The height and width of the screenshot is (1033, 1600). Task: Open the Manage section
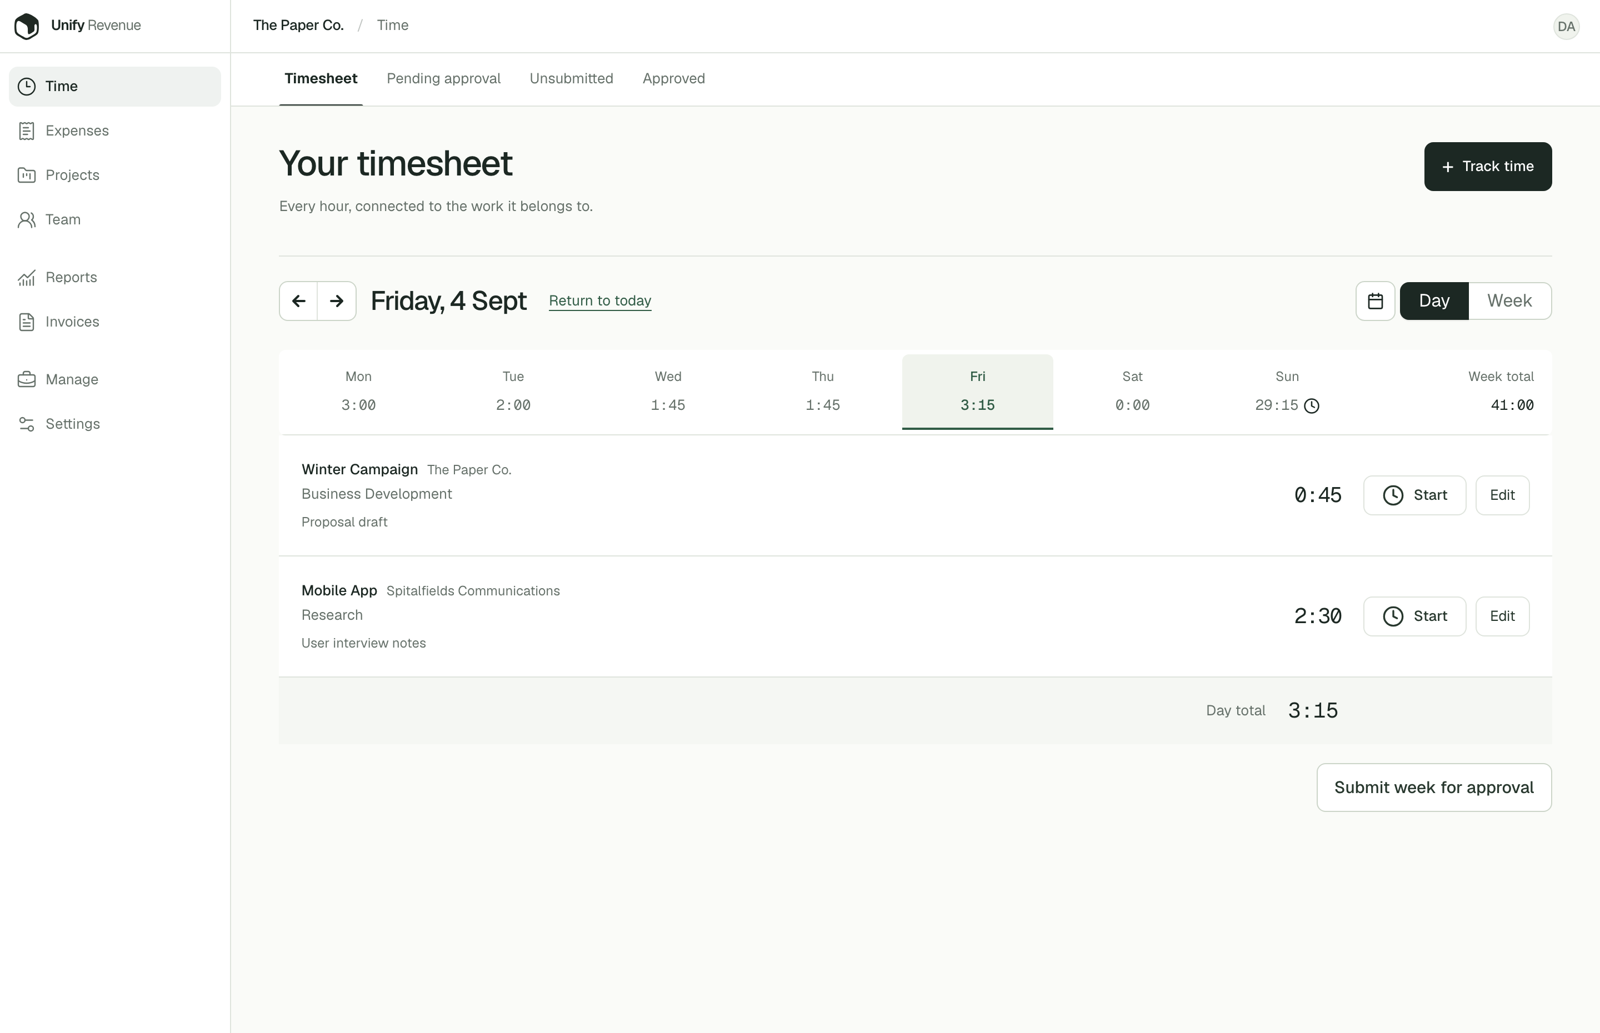[114, 380]
